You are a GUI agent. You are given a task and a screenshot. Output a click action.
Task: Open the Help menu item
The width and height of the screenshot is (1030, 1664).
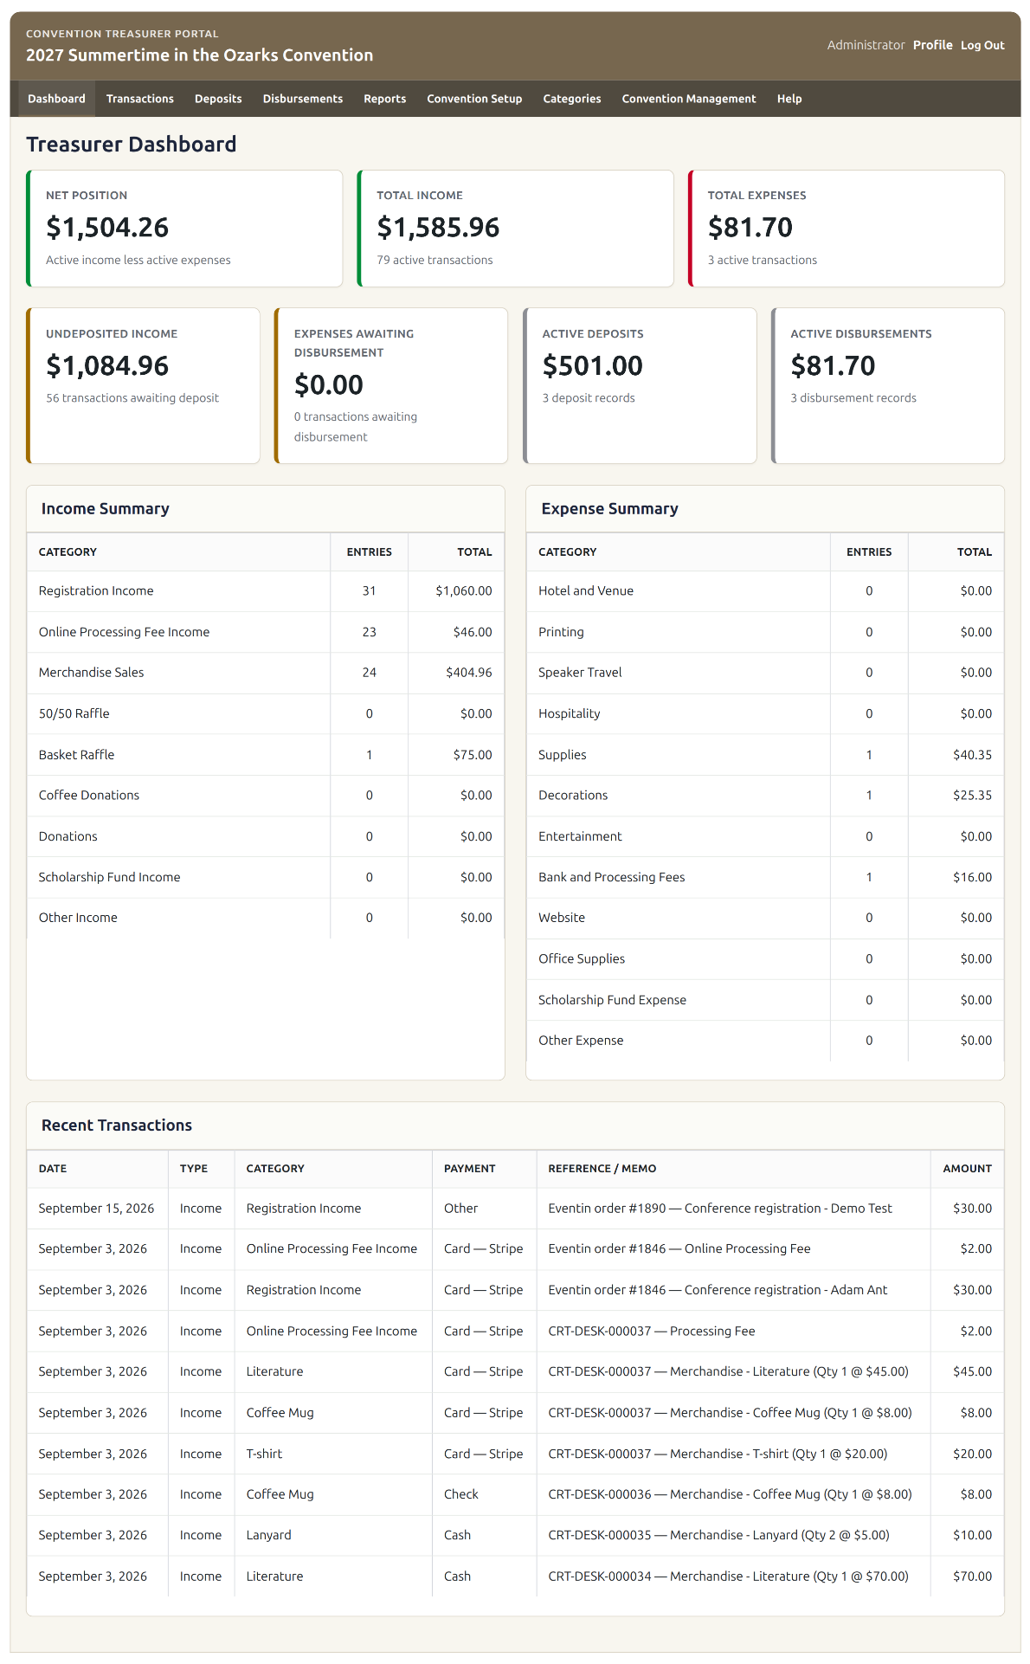click(789, 99)
